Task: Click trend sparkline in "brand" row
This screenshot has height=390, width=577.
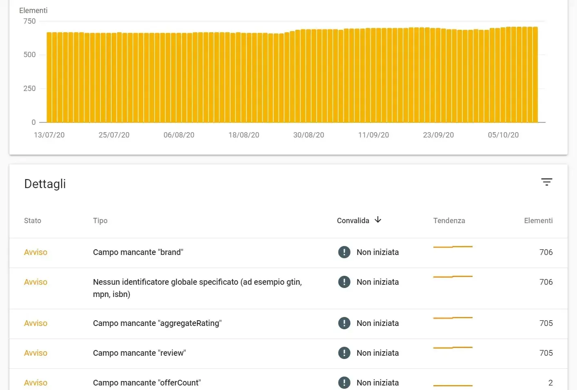Action: point(453,247)
